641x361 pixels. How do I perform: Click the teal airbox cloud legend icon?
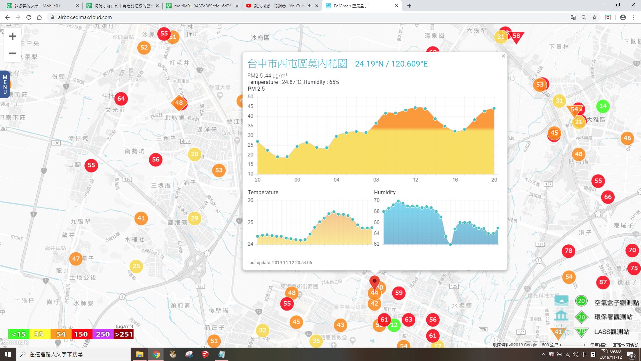tap(561, 301)
